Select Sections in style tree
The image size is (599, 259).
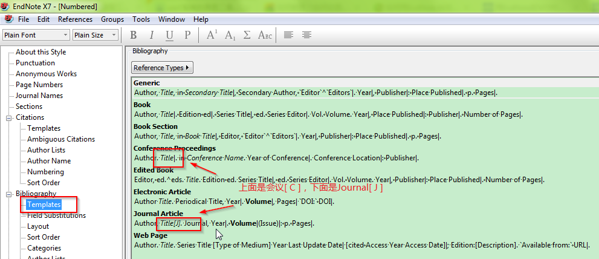[29, 107]
